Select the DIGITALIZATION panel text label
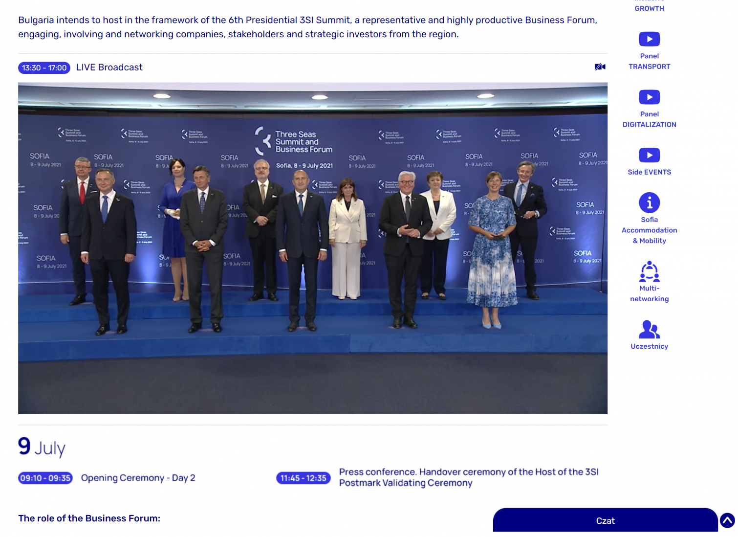Viewport: 738px width, 537px height. (x=649, y=125)
